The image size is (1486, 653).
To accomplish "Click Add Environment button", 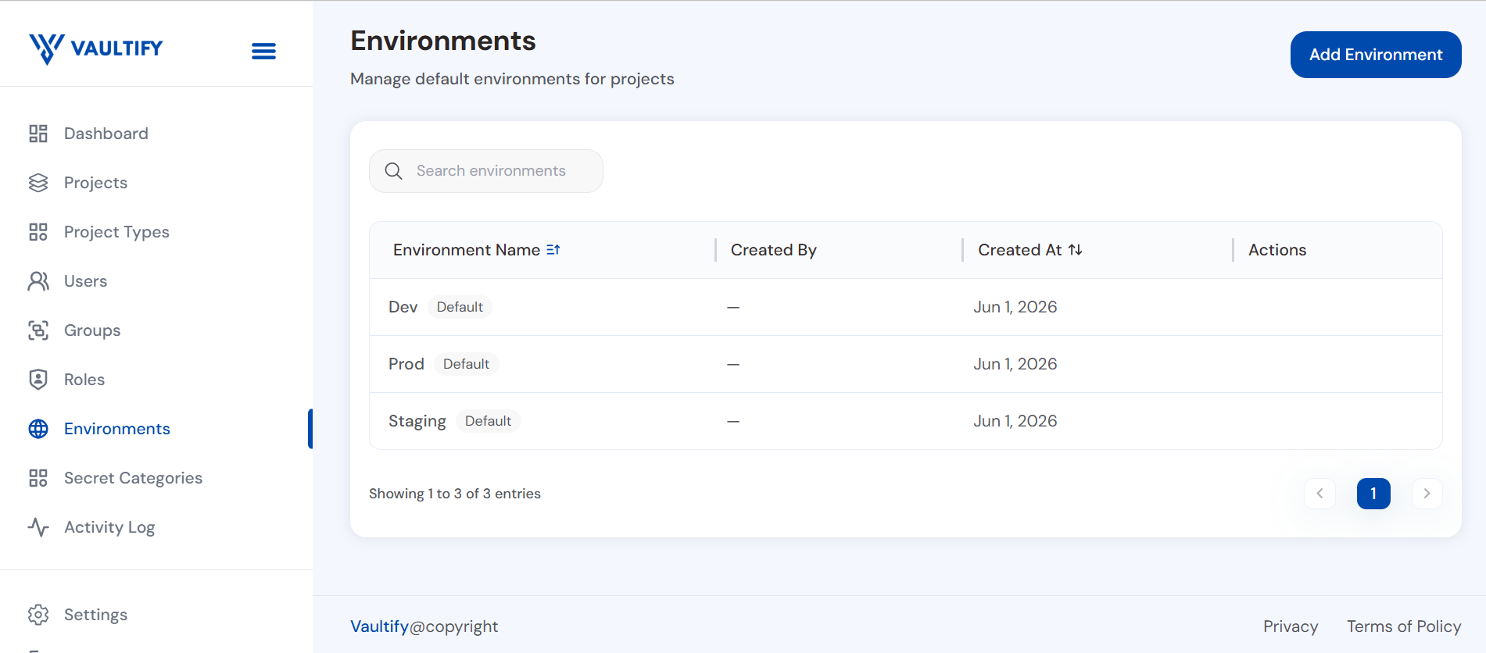I will (x=1376, y=55).
